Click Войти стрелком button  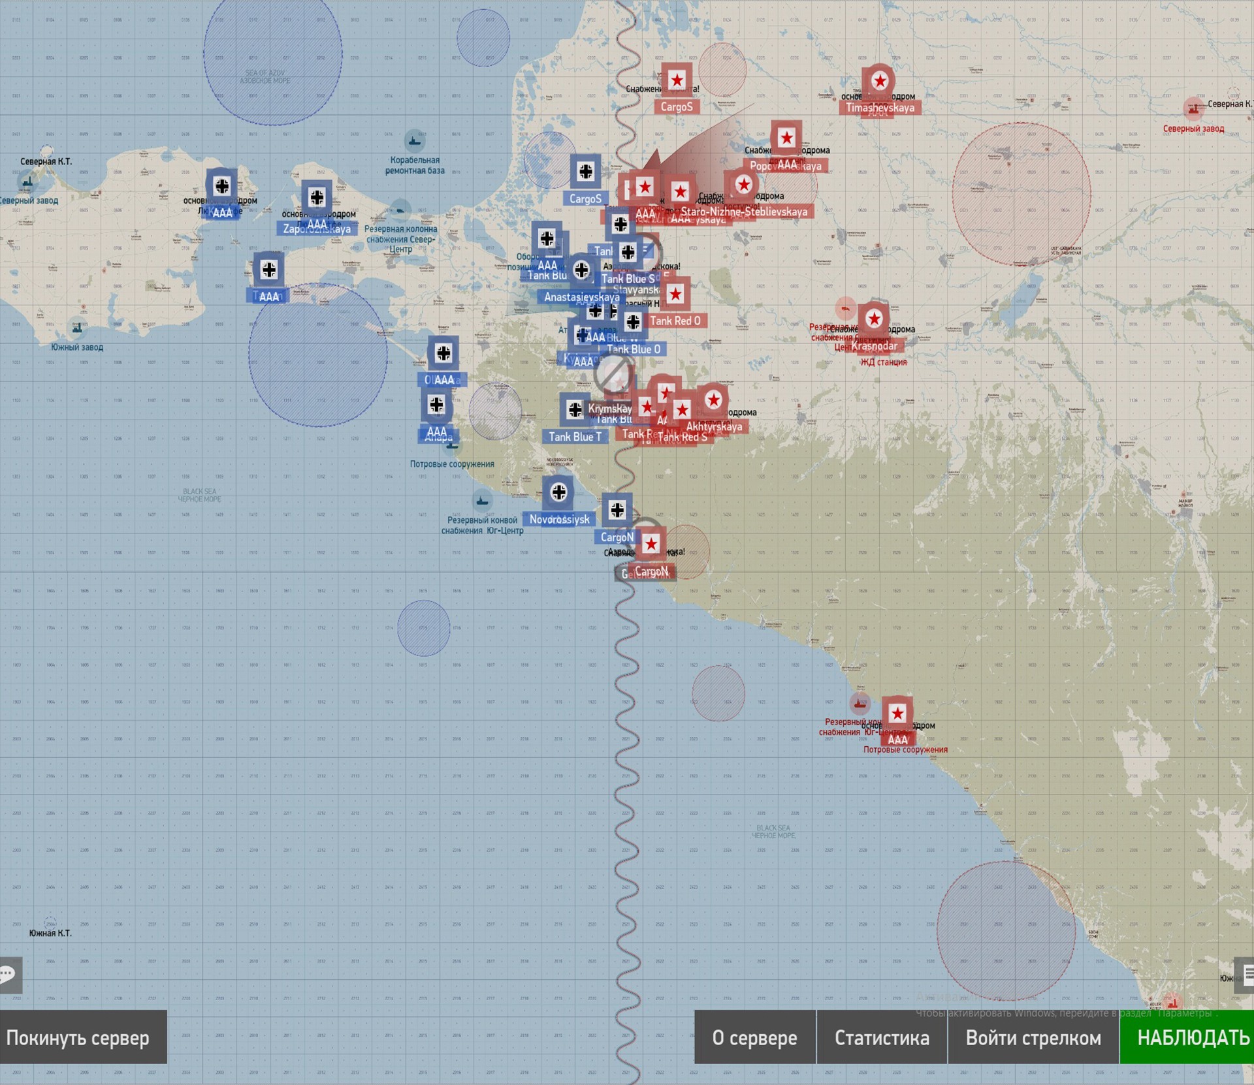tap(1033, 1037)
